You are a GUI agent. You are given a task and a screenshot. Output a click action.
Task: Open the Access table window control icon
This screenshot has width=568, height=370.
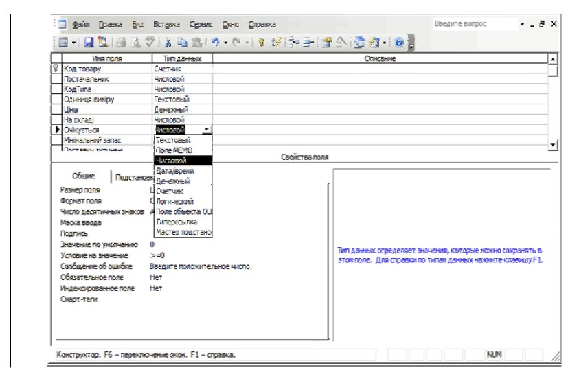(63, 24)
